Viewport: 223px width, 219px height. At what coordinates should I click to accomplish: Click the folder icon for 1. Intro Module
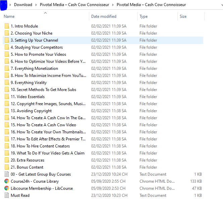(7, 26)
